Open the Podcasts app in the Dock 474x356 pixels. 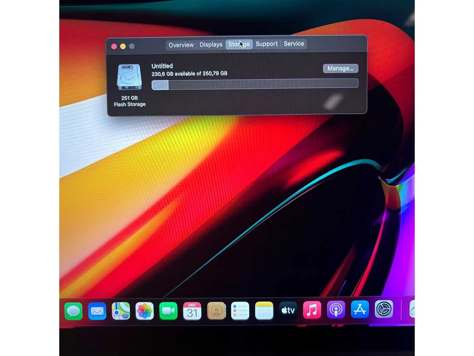336,310
